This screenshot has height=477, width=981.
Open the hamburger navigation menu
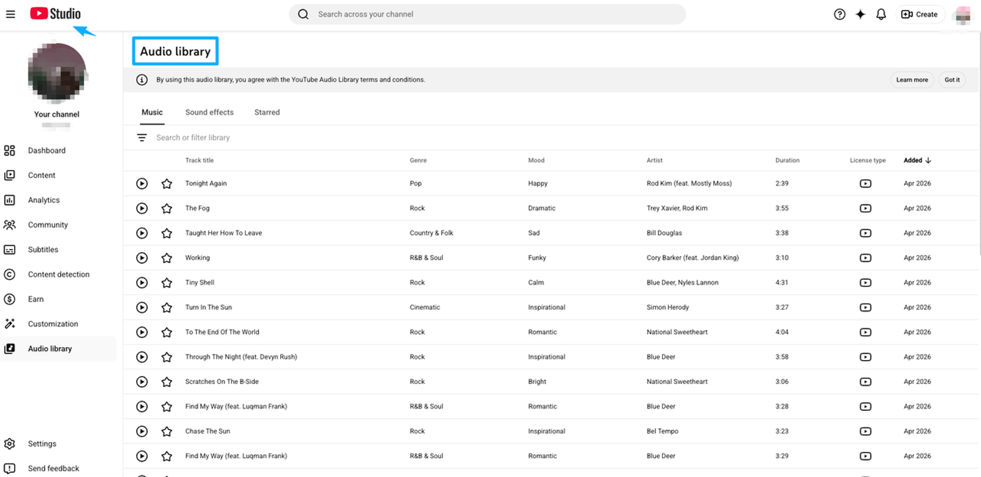click(x=10, y=14)
